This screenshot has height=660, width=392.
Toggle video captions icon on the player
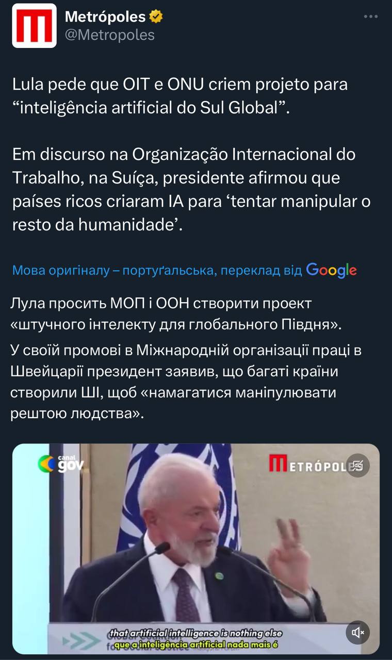(x=357, y=466)
